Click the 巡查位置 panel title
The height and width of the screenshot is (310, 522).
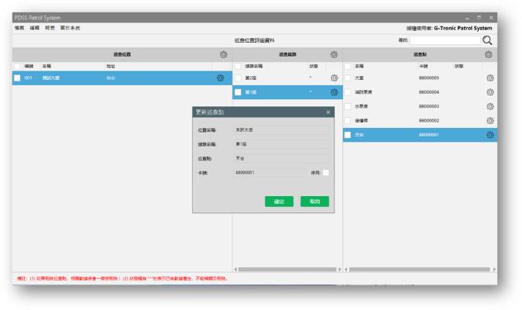(122, 54)
